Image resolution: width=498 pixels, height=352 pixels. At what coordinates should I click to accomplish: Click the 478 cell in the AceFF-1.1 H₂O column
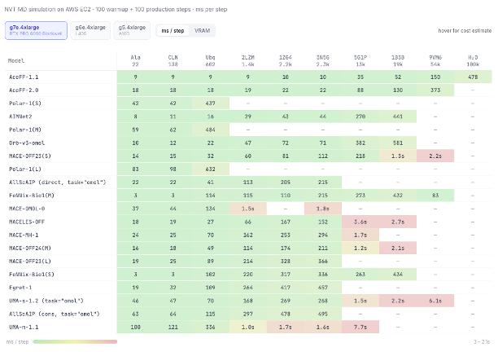click(x=473, y=77)
